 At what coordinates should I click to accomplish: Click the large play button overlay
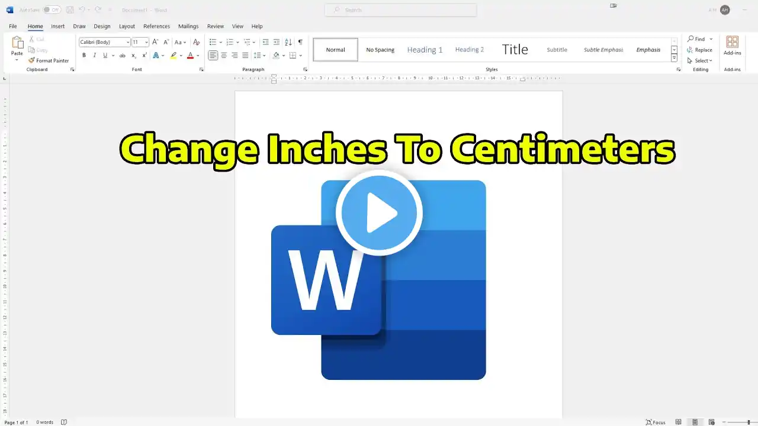click(x=379, y=213)
